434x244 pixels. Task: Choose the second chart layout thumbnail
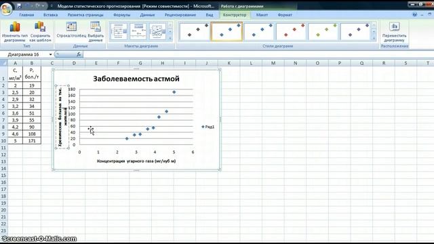click(x=138, y=31)
